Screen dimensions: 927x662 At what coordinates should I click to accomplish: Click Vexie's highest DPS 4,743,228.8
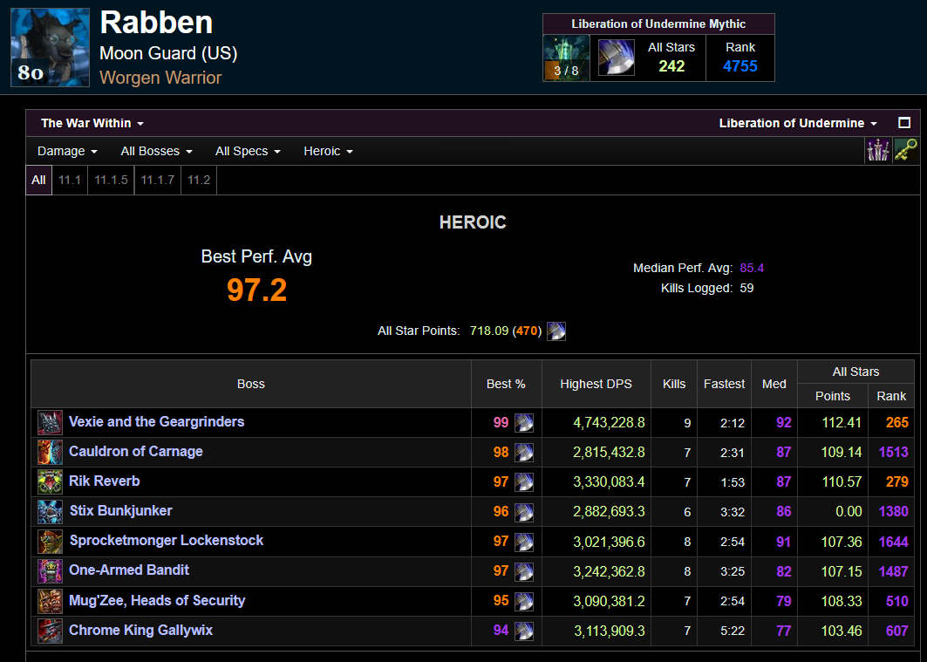coord(609,423)
